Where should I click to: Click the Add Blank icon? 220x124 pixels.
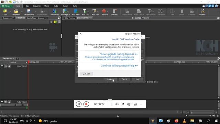tap(76, 11)
